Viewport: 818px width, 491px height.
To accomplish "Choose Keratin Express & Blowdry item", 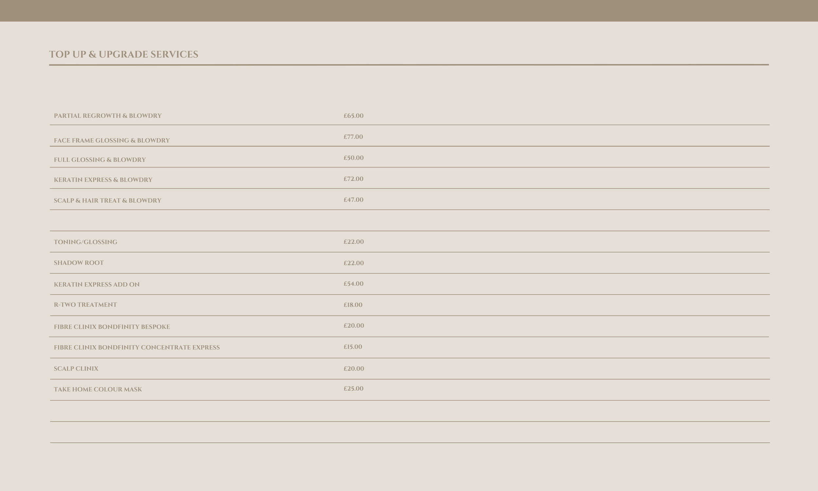I will [103, 180].
